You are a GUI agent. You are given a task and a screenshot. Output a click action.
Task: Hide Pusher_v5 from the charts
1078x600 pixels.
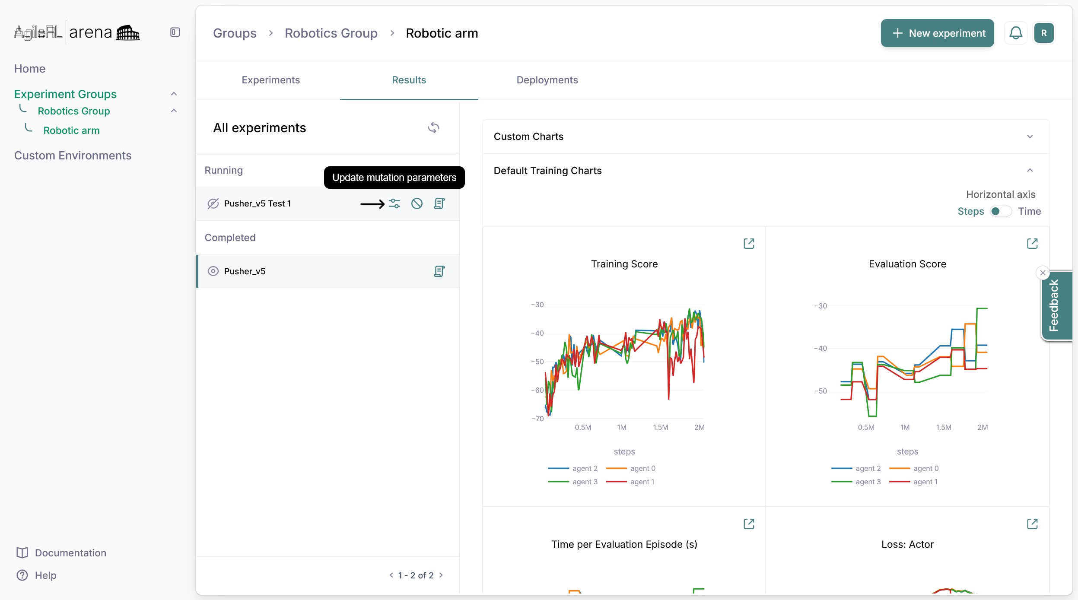click(x=213, y=271)
